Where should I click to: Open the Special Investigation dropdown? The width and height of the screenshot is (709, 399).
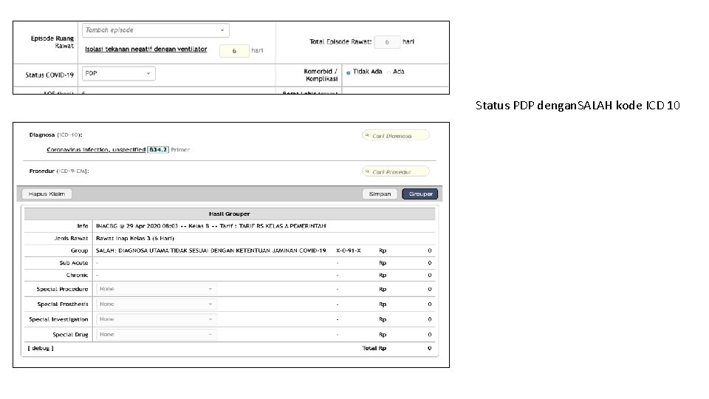tap(156, 319)
